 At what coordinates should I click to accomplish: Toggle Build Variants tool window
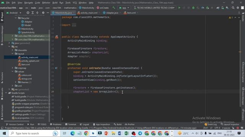coord(2,112)
